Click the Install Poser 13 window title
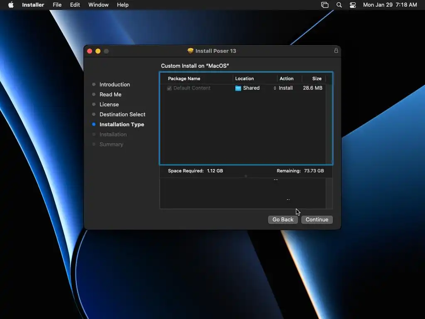425x319 pixels. tap(216, 51)
